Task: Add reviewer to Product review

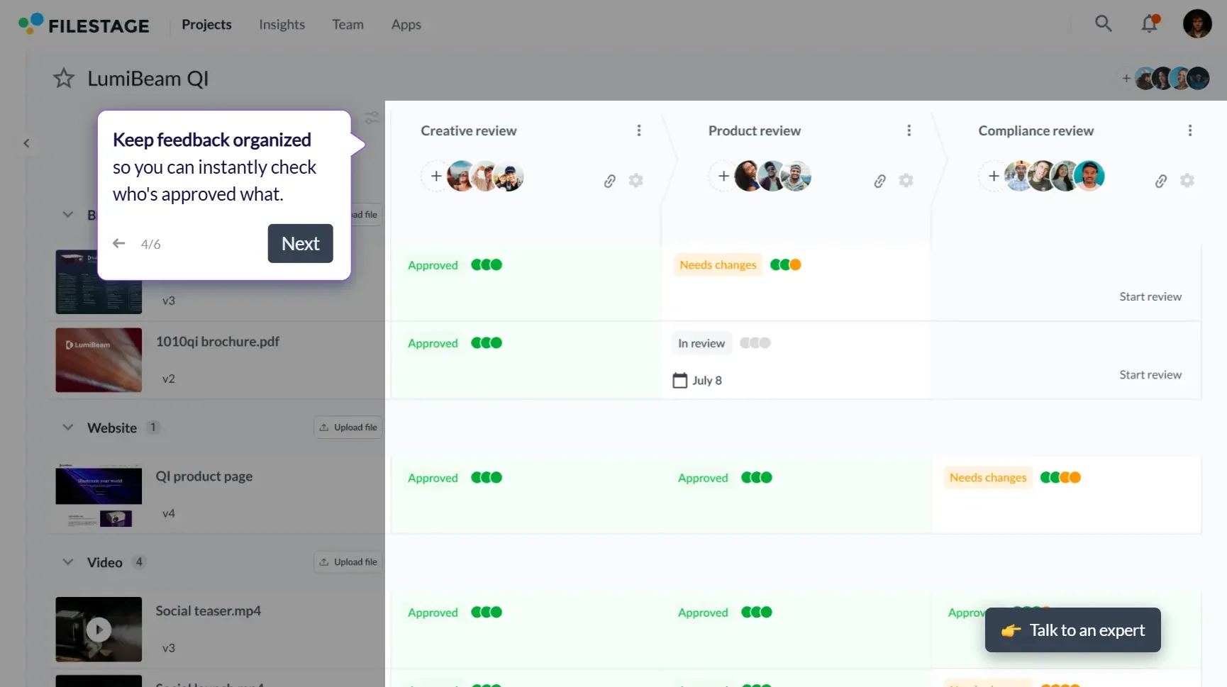Action: click(x=723, y=176)
